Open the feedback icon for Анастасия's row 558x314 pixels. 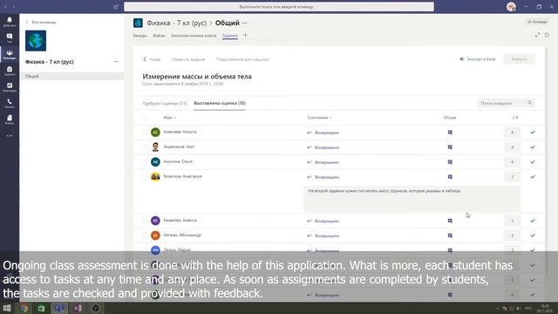coord(450,177)
